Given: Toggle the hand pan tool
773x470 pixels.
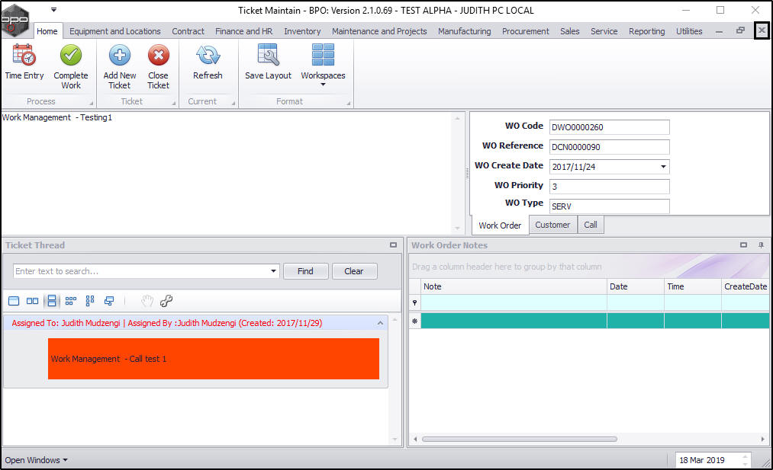Looking at the screenshot, I should 147,301.
